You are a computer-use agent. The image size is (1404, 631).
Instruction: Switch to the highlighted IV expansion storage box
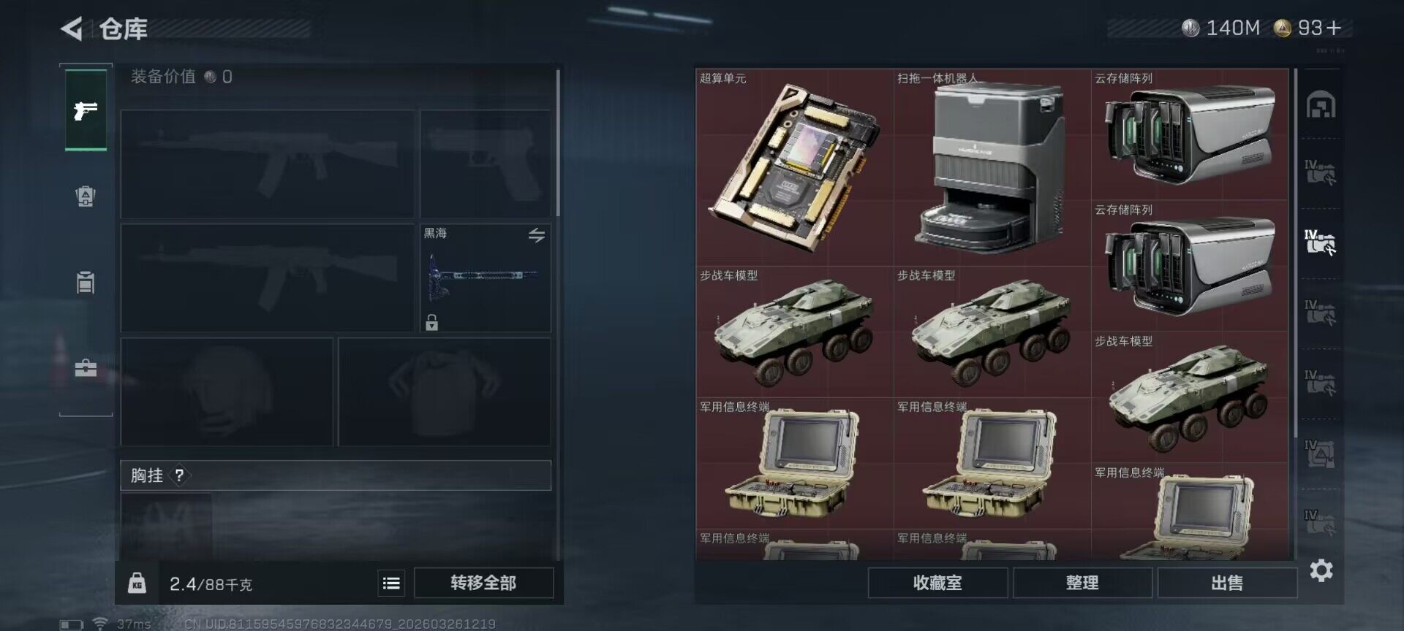[x=1320, y=242]
